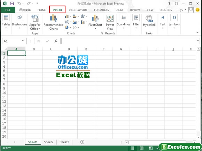Click the Undo arrow icon
The width and height of the screenshot is (202, 151).
(19, 3)
